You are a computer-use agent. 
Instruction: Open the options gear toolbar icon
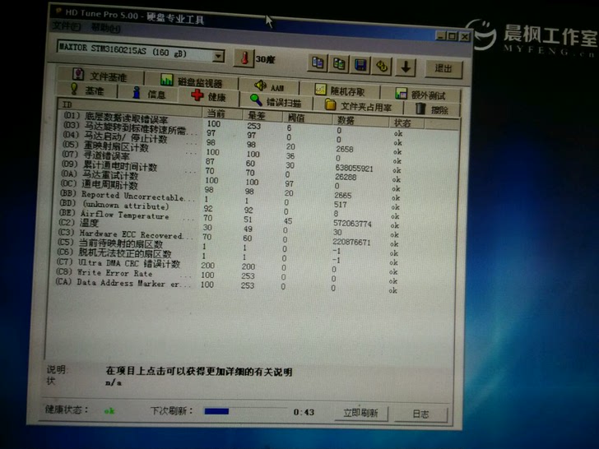point(382,66)
